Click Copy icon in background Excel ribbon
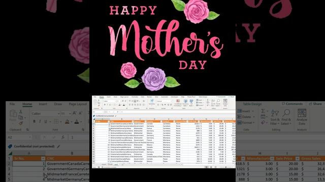The height and width of the screenshot is (182, 325). click(x=20, y=117)
